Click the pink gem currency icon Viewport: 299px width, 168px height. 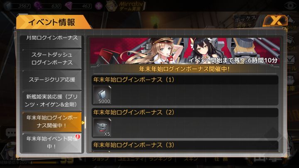pos(68,6)
